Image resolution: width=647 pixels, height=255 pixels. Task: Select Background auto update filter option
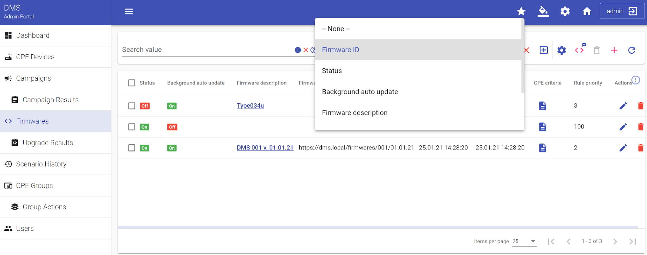point(360,92)
